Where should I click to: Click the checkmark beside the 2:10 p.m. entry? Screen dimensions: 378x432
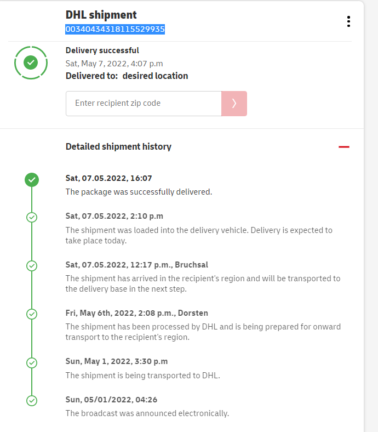pos(32,218)
